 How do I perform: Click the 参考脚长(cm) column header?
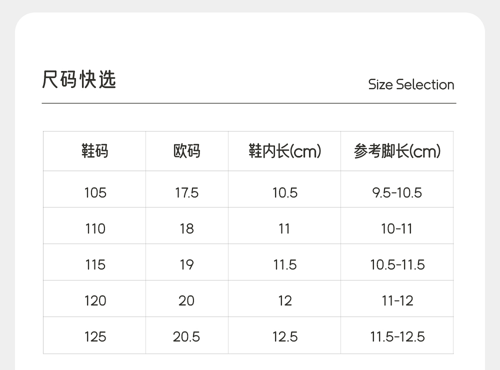click(397, 151)
